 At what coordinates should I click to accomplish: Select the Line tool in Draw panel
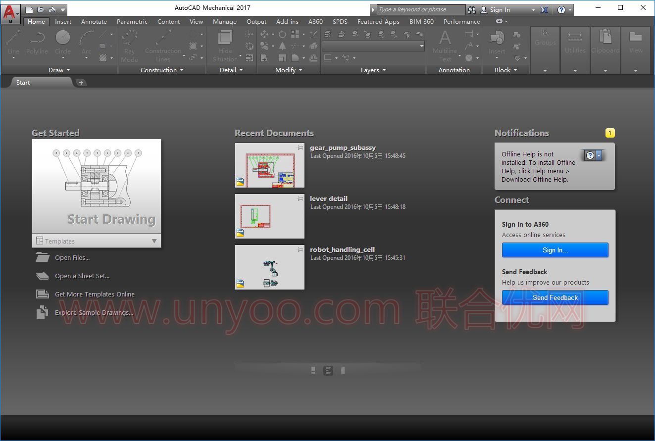[x=13, y=43]
